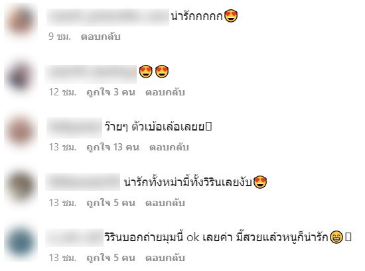
Task: Click heart-eyes emoji after วิรินเลยงับ
Action: pos(260,182)
